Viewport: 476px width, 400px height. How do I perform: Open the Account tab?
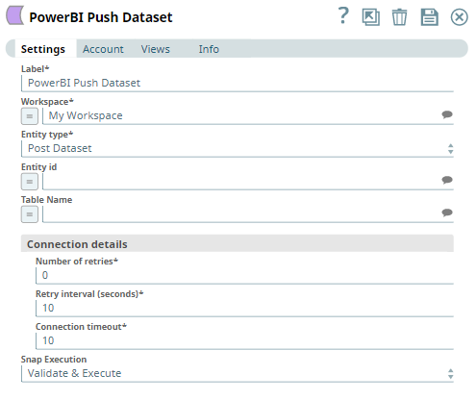[103, 49]
